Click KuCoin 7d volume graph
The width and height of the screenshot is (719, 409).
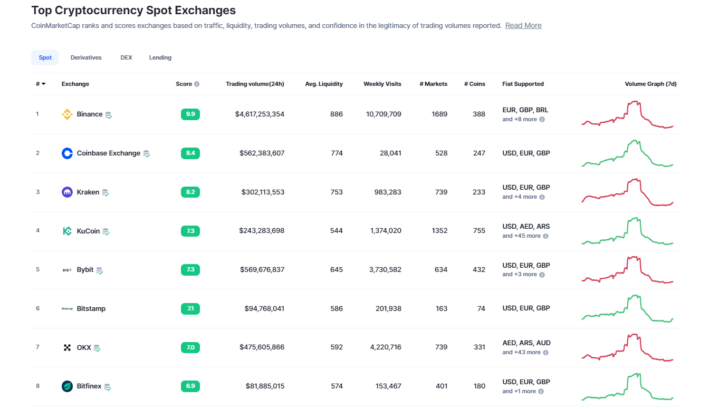coord(628,231)
